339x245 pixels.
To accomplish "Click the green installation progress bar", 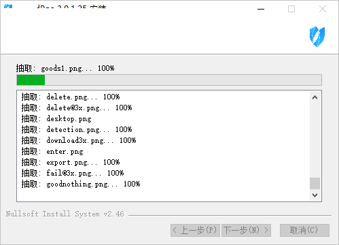I will [169, 80].
